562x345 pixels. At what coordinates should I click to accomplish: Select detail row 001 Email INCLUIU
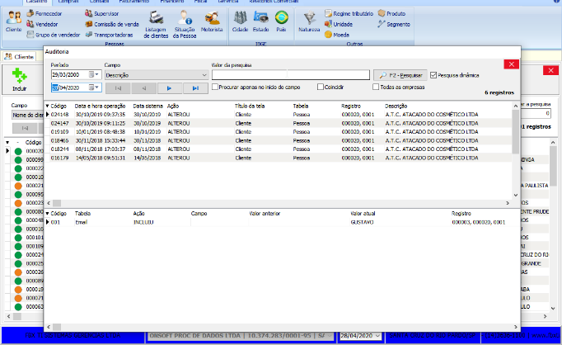coord(282,222)
